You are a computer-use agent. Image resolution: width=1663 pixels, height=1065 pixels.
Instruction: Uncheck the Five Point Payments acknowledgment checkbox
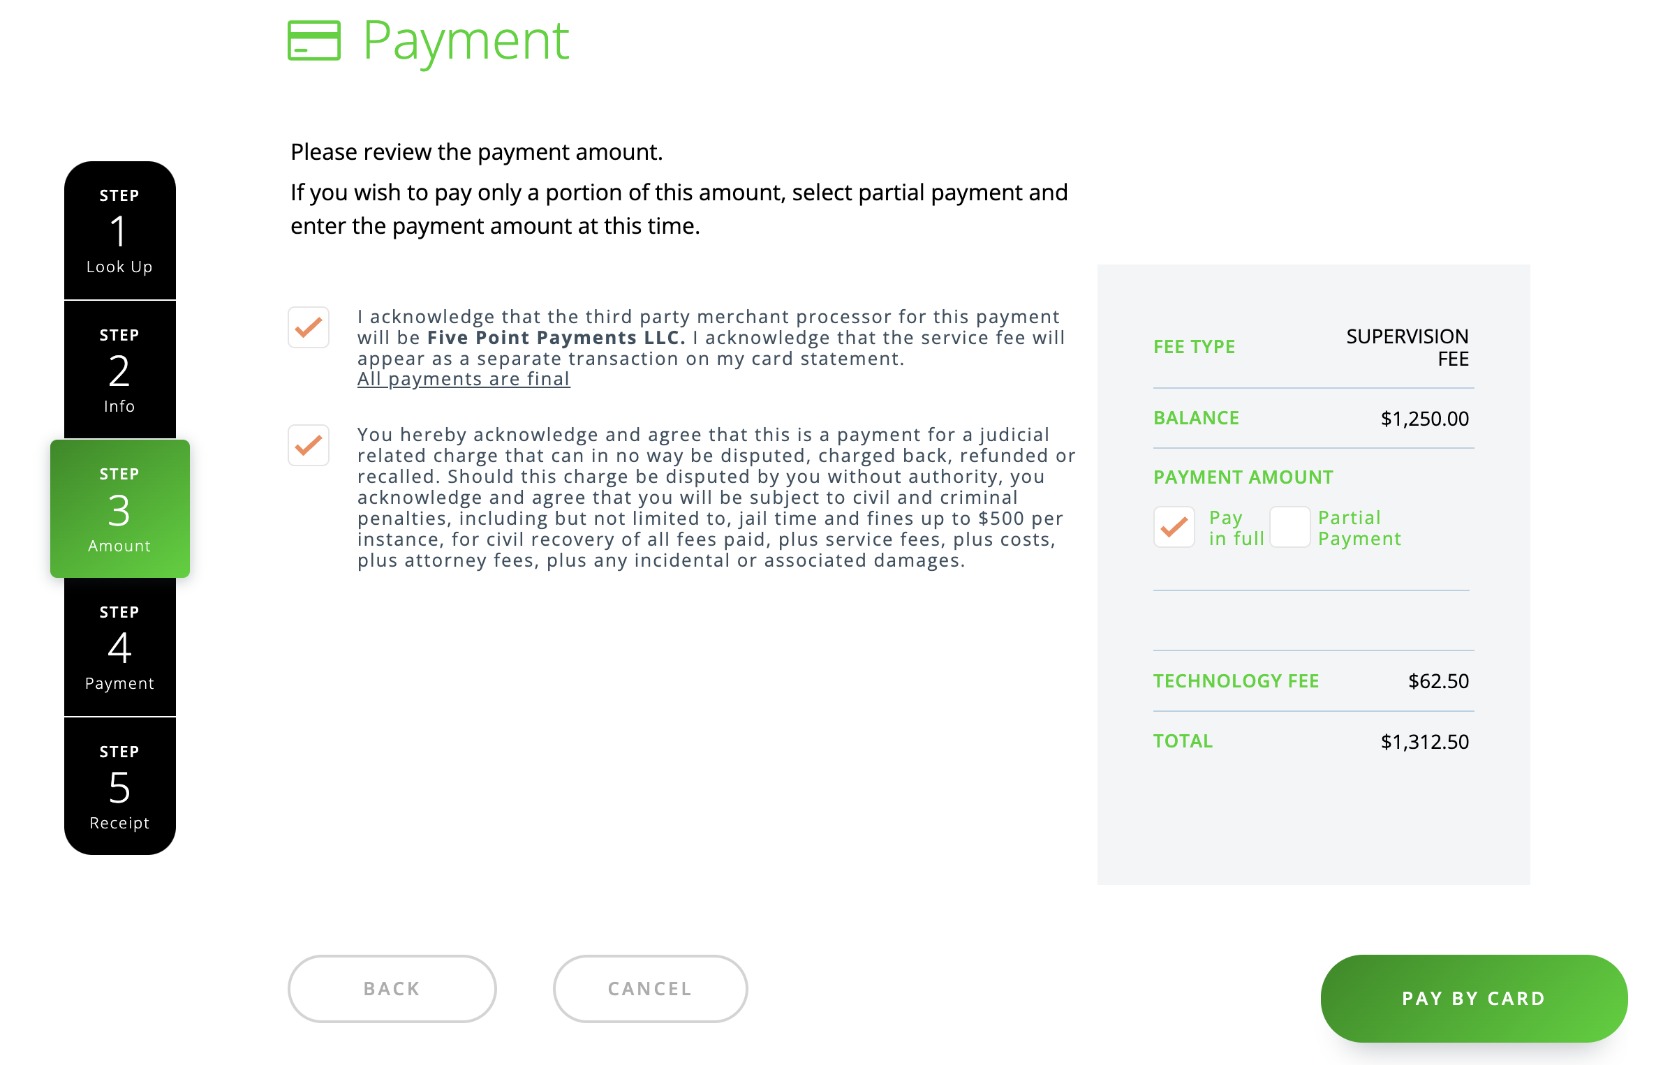[x=309, y=327]
